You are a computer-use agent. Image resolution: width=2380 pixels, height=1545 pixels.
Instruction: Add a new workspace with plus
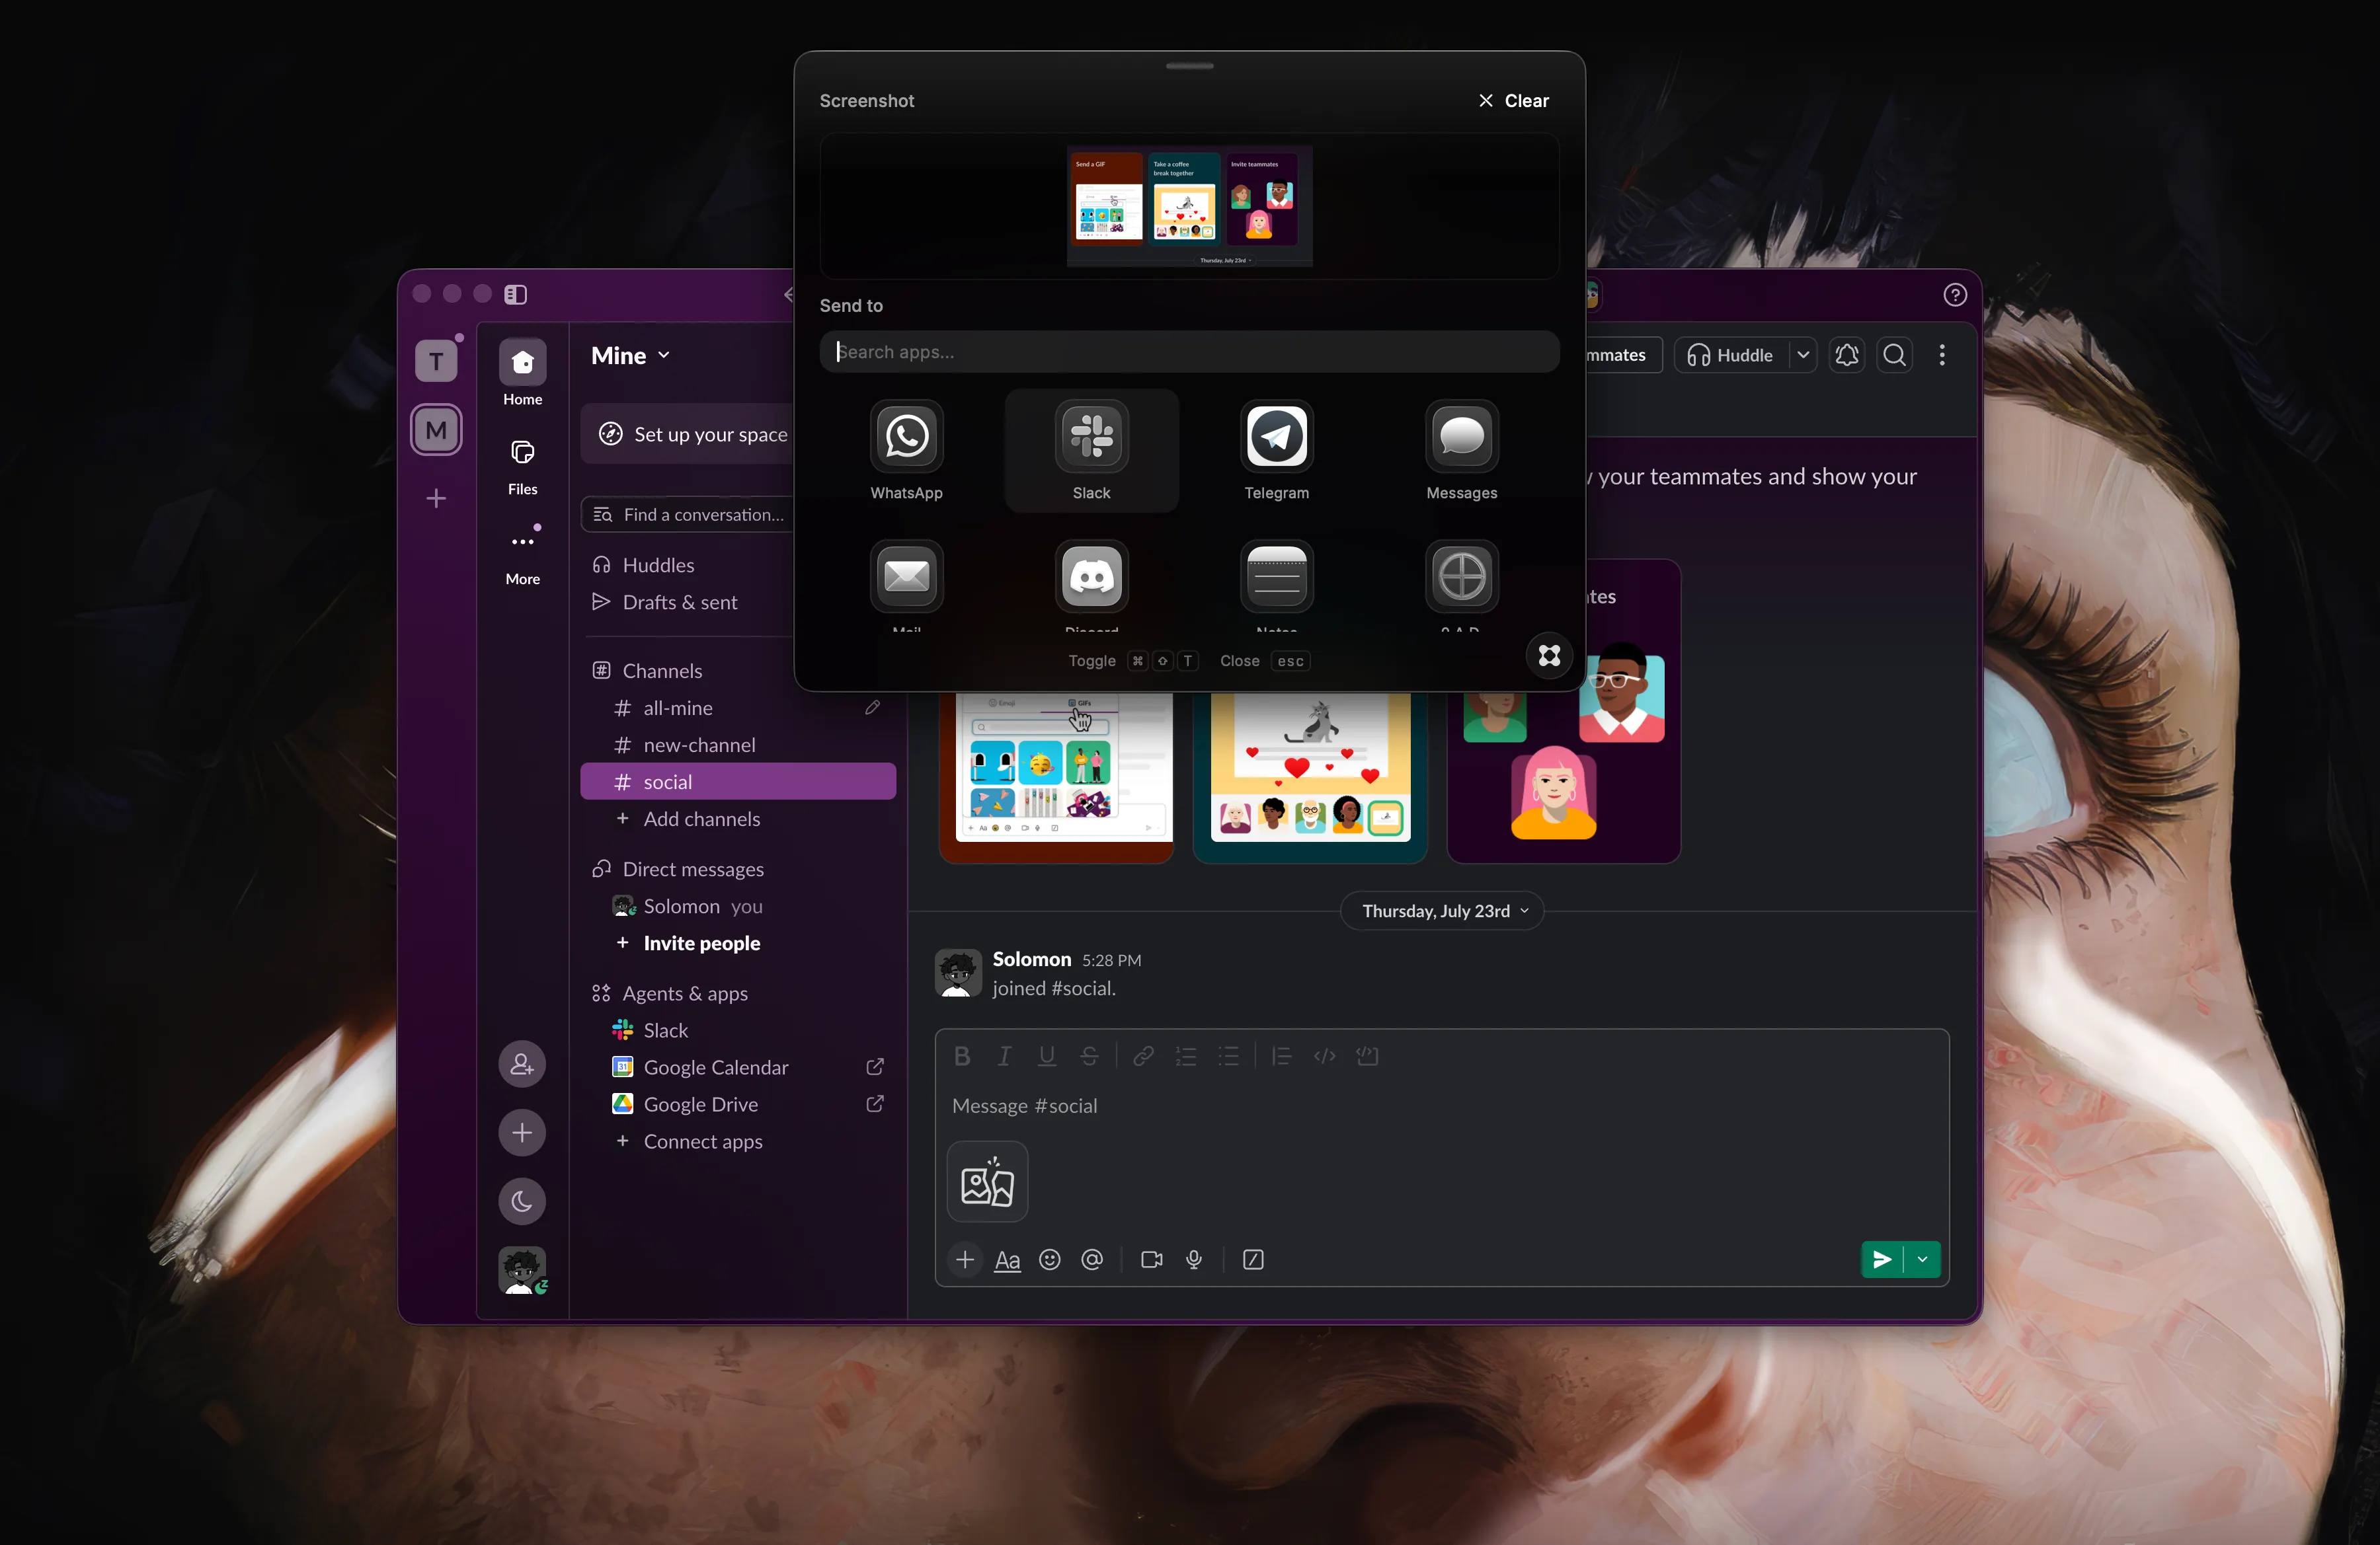[436, 498]
